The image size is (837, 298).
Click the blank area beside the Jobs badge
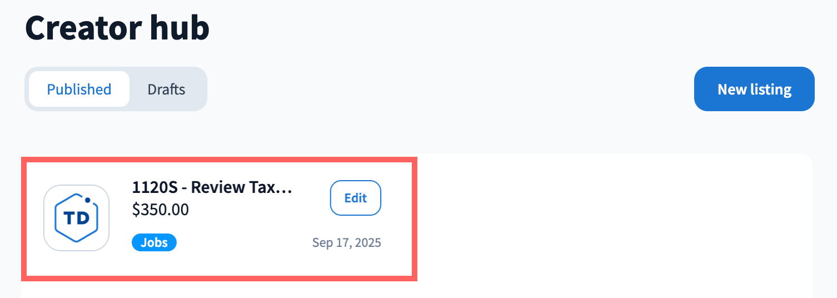(239, 243)
